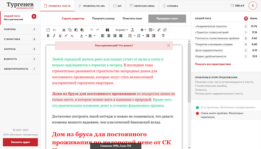Undo the last edit

92,30
